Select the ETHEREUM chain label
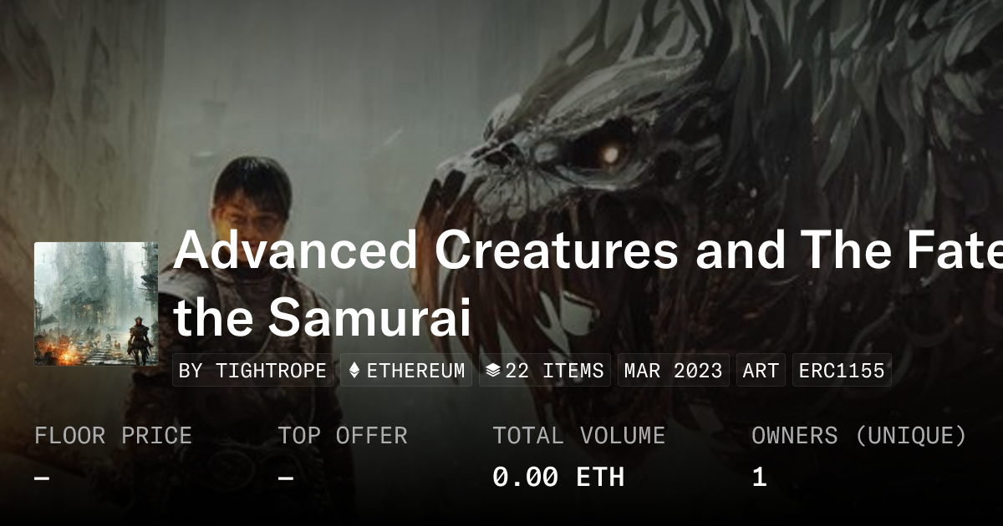 [x=415, y=371]
